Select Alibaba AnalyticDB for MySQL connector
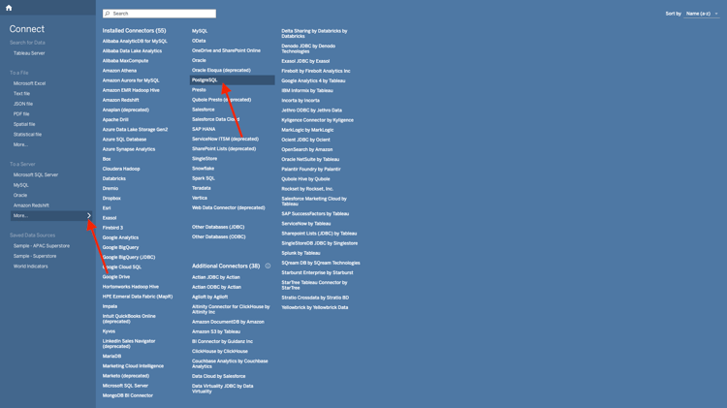The width and height of the screenshot is (727, 408). point(135,42)
